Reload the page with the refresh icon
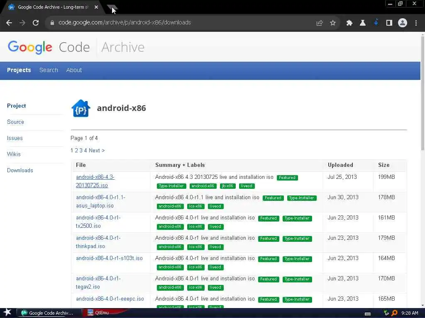This screenshot has width=425, height=318. [36, 23]
